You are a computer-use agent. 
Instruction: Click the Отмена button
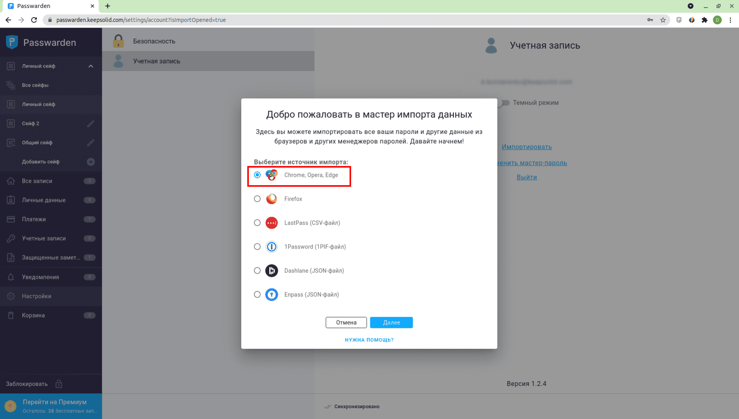(346, 322)
